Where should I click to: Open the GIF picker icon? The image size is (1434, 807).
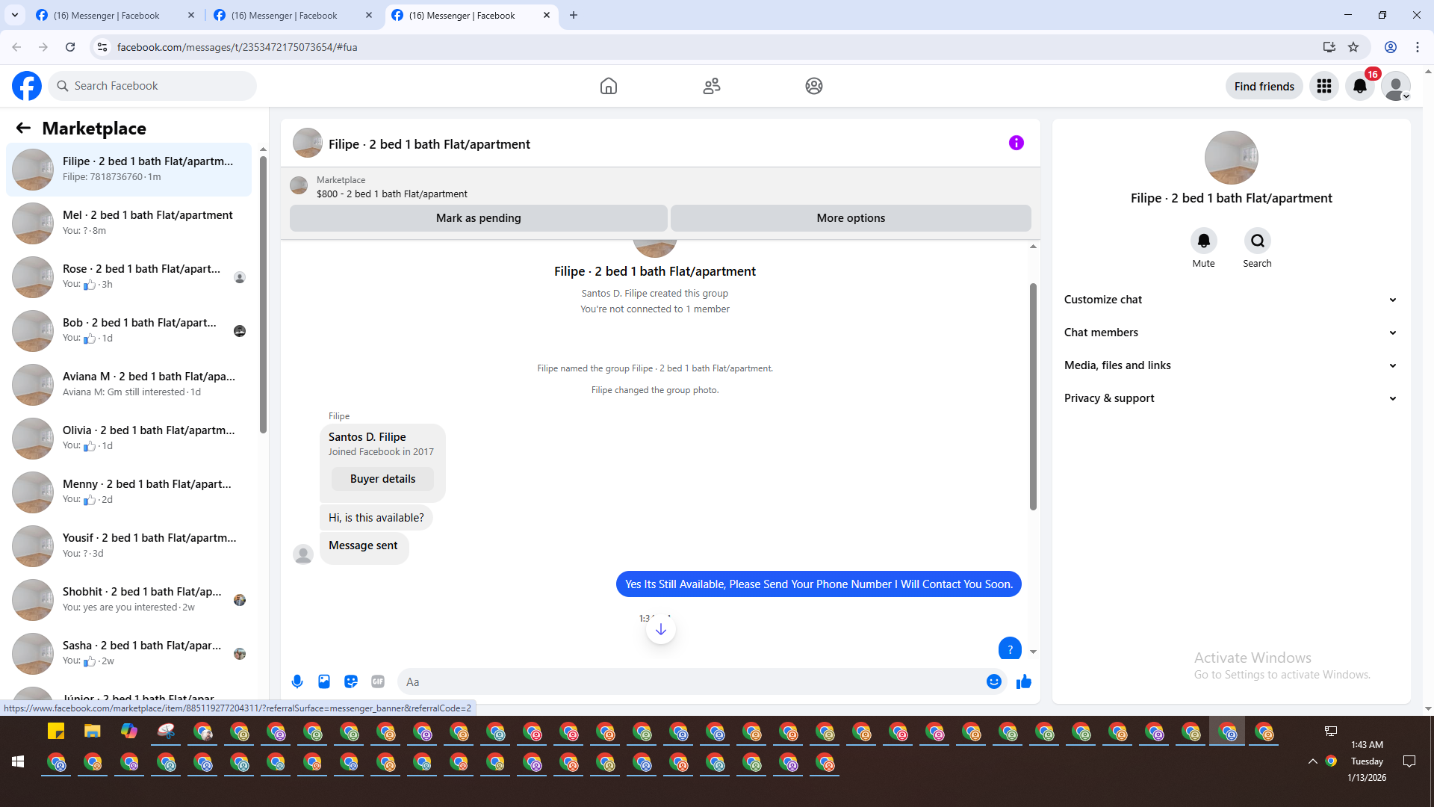[x=378, y=681]
